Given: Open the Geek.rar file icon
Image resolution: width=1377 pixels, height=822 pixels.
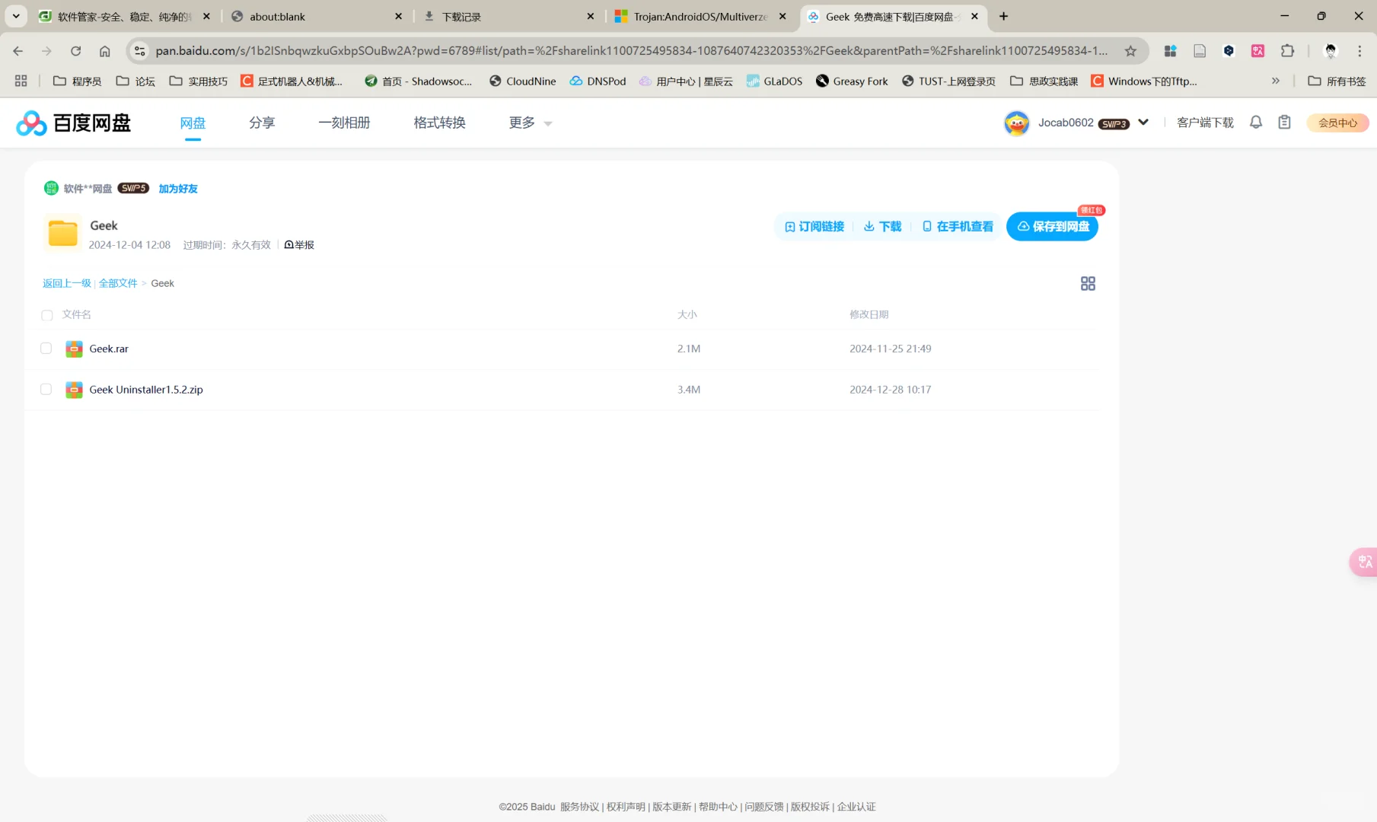Looking at the screenshot, I should 74,348.
